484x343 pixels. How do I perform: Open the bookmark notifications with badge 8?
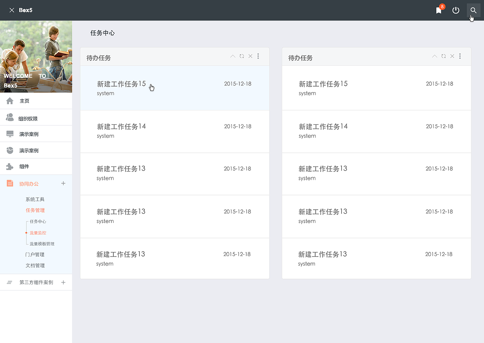coord(439,10)
